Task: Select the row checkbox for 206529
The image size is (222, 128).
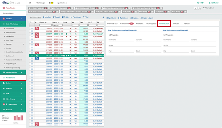Action: [32, 61]
